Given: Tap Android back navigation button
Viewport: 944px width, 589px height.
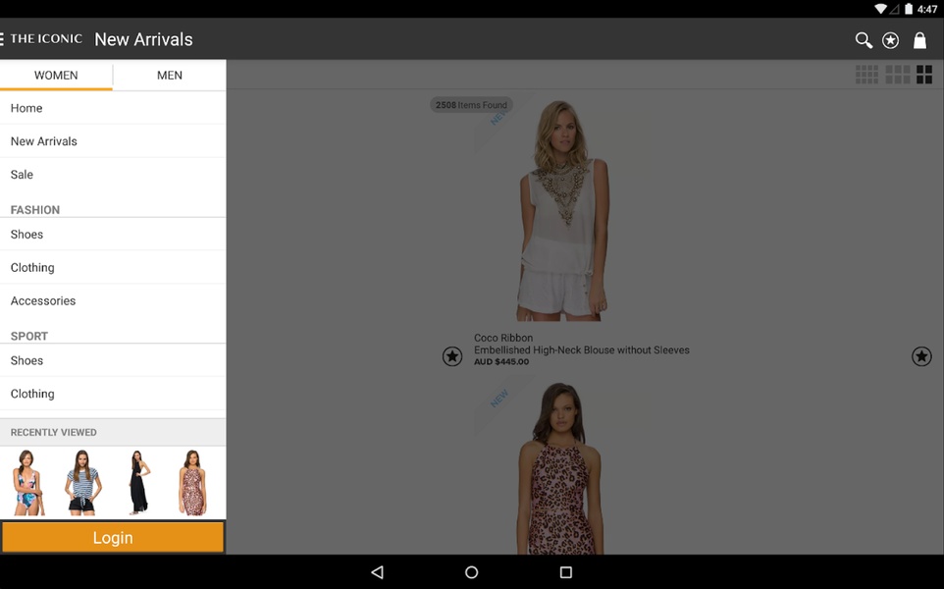Looking at the screenshot, I should click(378, 572).
